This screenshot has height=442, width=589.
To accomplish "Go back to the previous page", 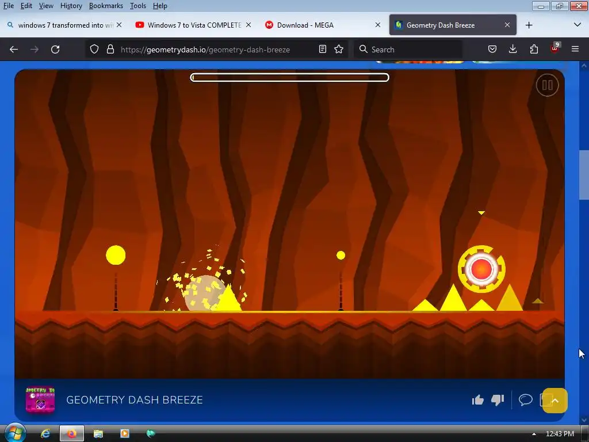I will click(14, 49).
